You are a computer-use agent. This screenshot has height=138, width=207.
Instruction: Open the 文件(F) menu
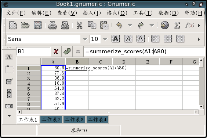[x=16, y=13]
